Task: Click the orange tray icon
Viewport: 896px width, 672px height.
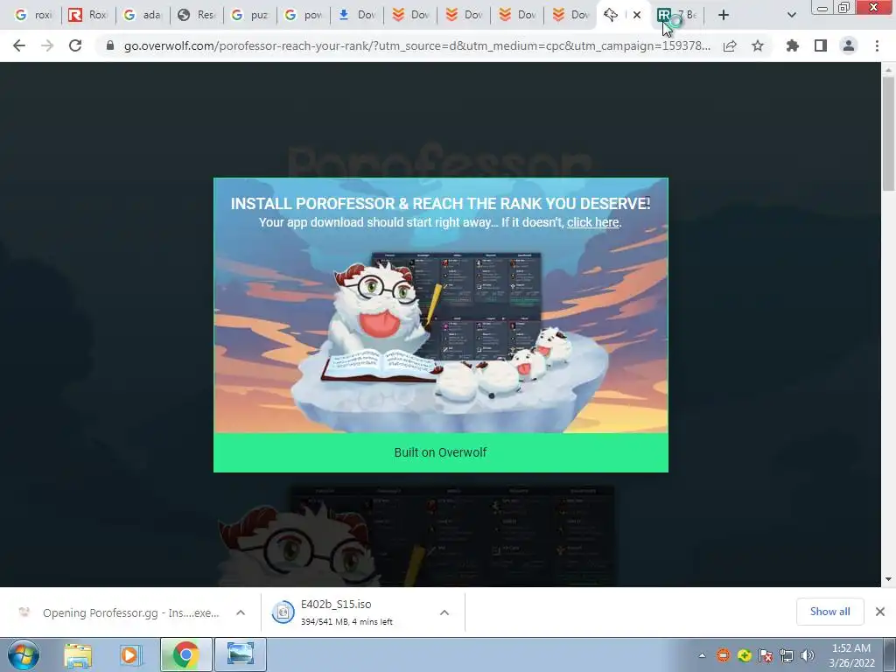Action: point(724,655)
